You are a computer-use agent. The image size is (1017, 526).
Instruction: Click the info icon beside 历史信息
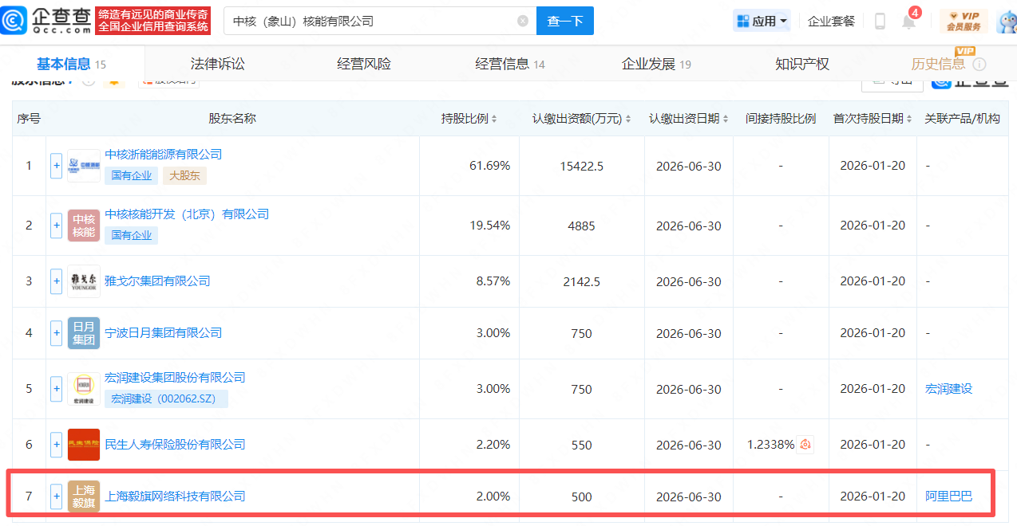click(979, 65)
